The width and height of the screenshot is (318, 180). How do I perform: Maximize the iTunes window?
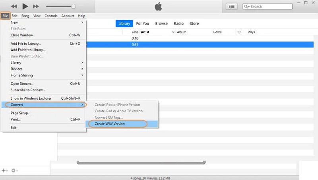(306, 3)
